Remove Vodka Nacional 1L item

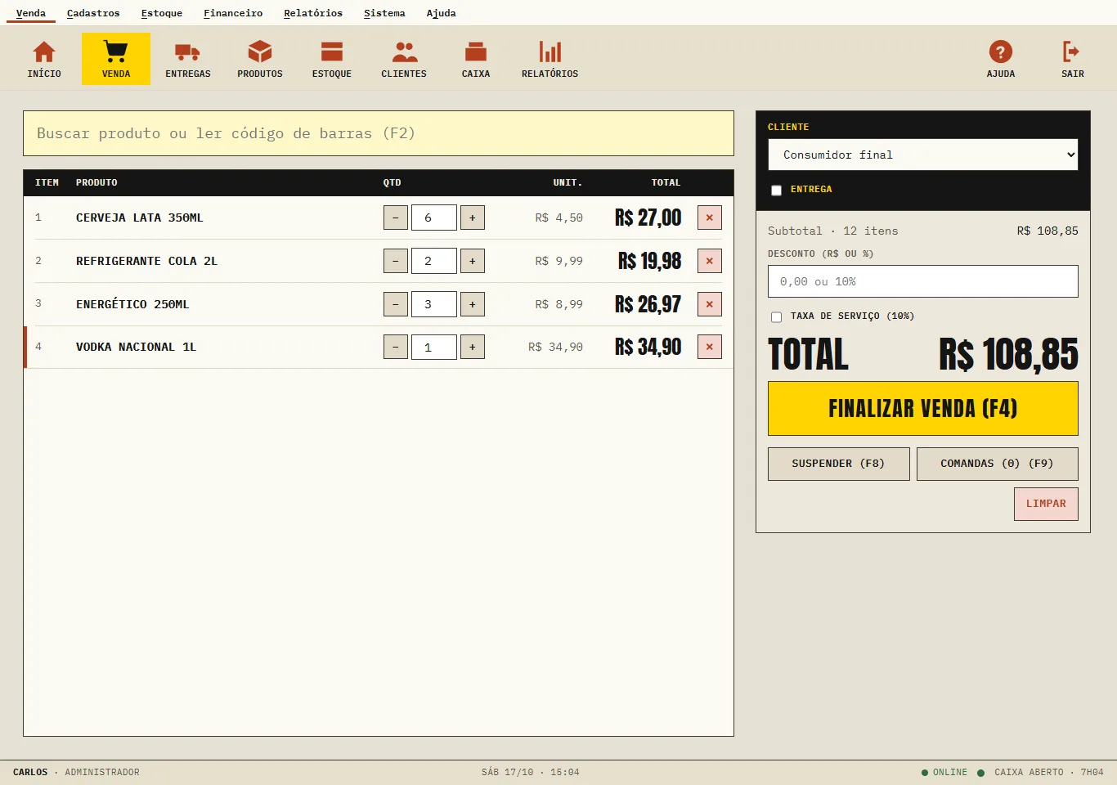[710, 347]
